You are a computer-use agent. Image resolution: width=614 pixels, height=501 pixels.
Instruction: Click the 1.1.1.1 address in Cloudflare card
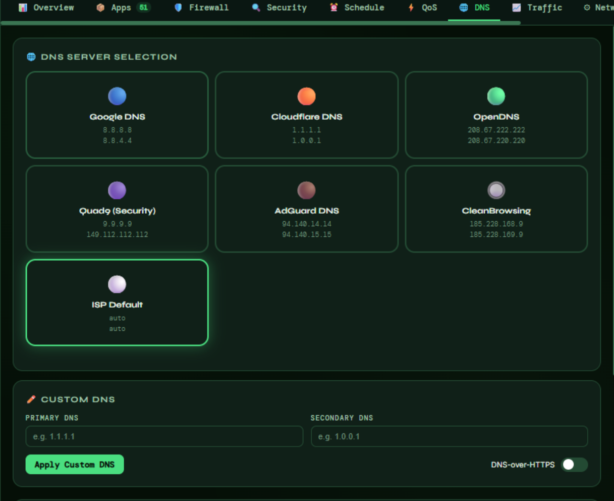click(307, 130)
